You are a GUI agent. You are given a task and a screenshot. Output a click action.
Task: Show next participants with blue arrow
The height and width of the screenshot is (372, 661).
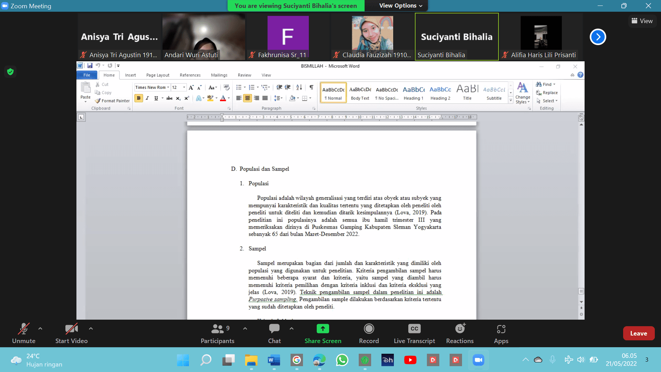point(598,37)
